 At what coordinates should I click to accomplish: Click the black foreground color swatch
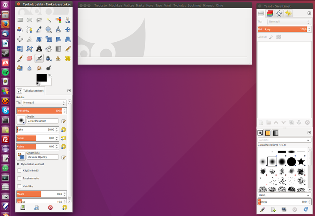point(41,78)
